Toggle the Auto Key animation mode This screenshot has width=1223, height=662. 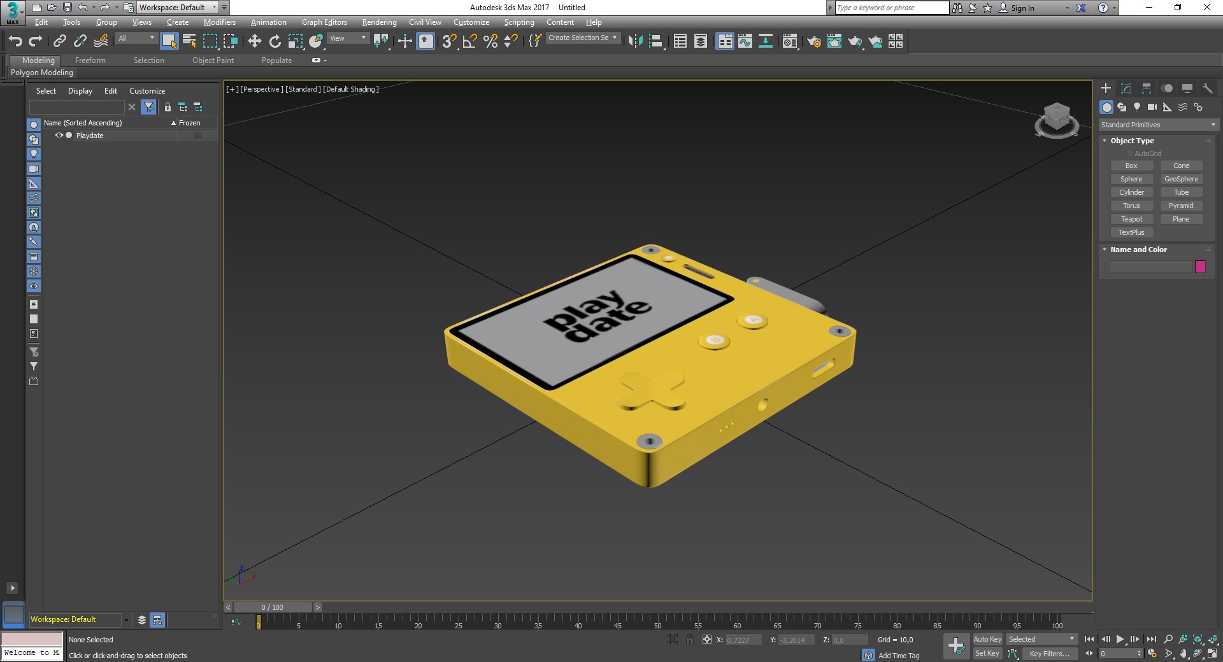click(987, 639)
